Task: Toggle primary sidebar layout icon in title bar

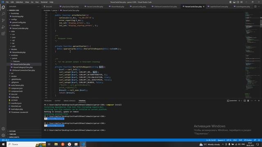Action: tap(230, 2)
